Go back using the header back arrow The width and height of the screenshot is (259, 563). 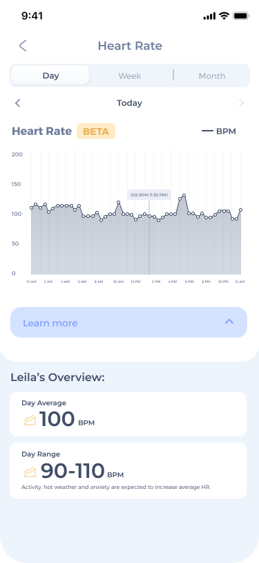[x=23, y=46]
